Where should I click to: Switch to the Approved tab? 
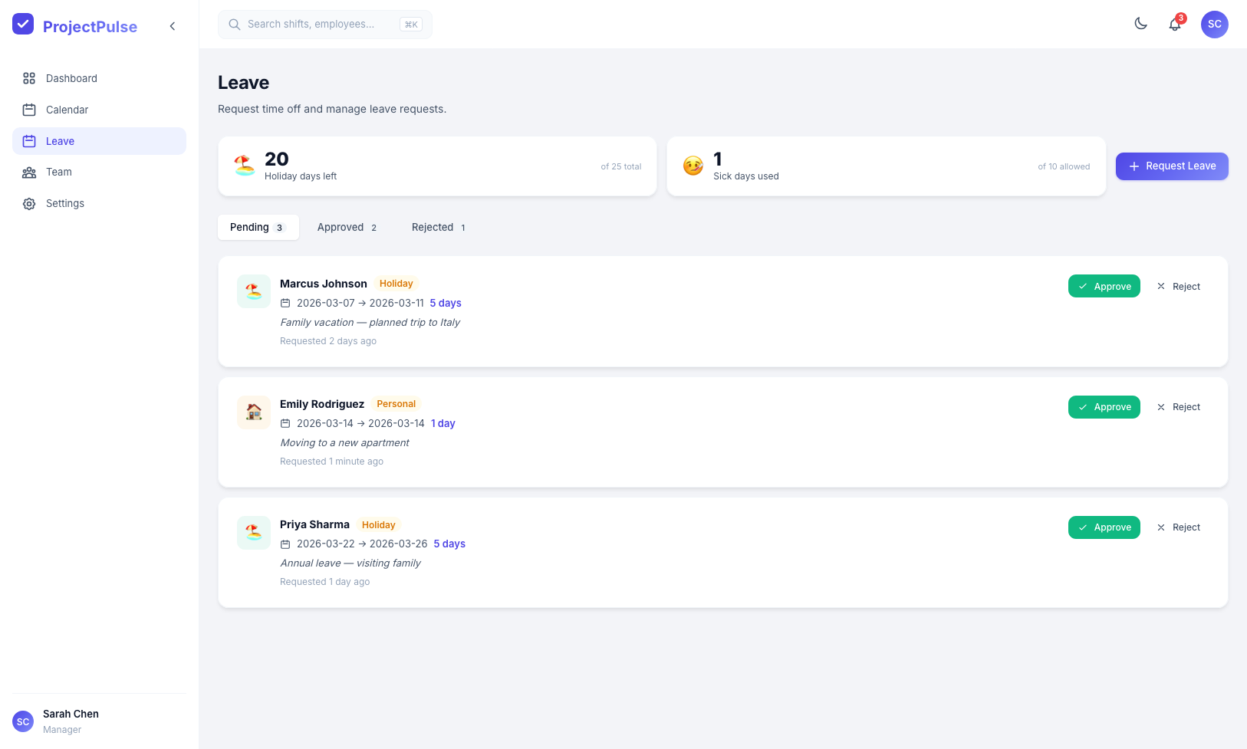[x=347, y=228]
